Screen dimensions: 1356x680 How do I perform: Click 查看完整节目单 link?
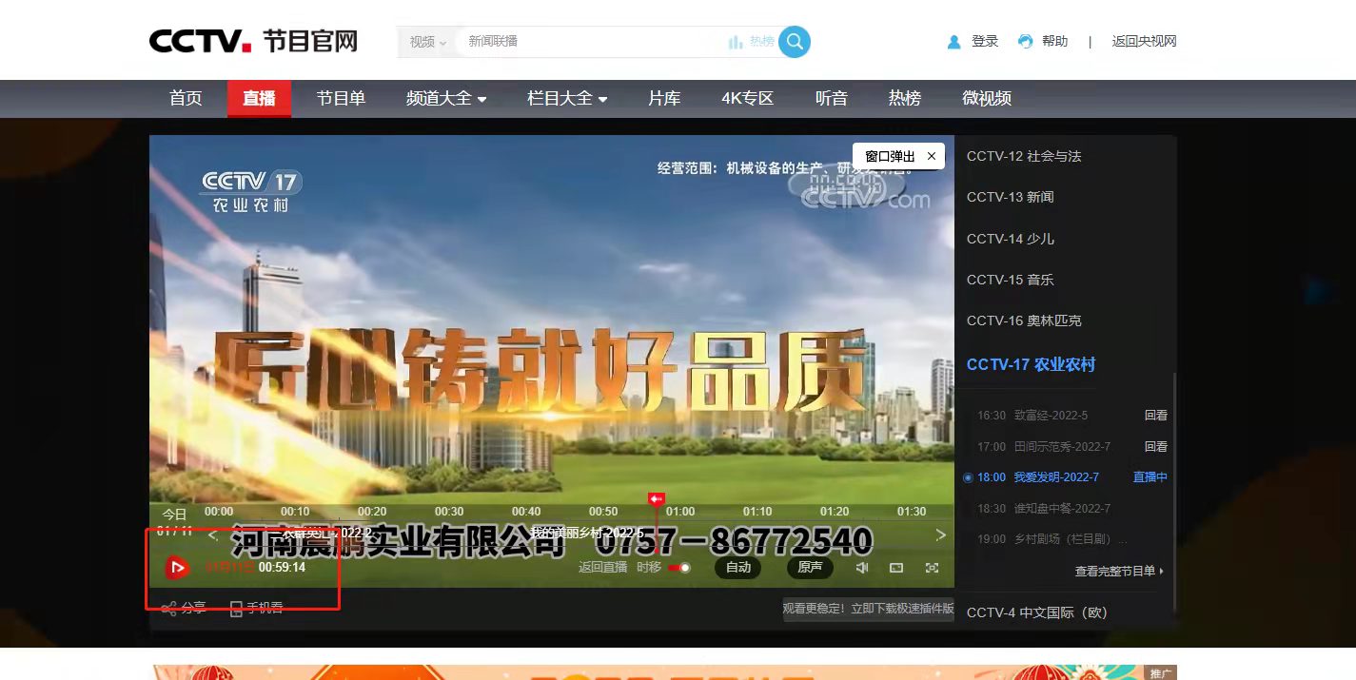pyautogui.click(x=1119, y=571)
